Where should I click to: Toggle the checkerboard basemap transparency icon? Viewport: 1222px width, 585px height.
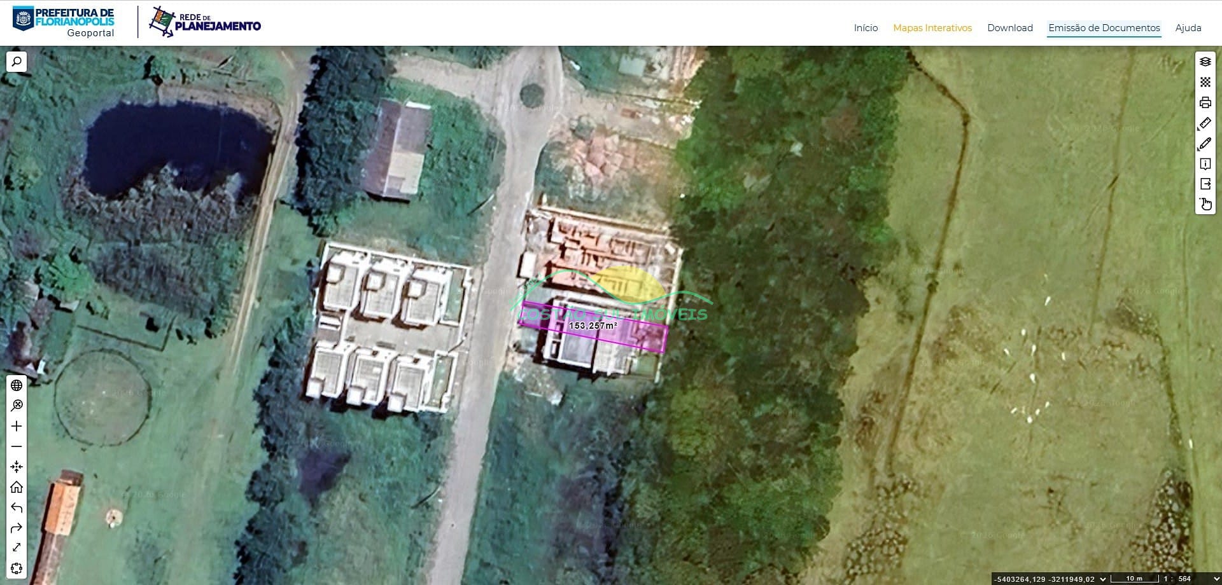click(x=1205, y=82)
